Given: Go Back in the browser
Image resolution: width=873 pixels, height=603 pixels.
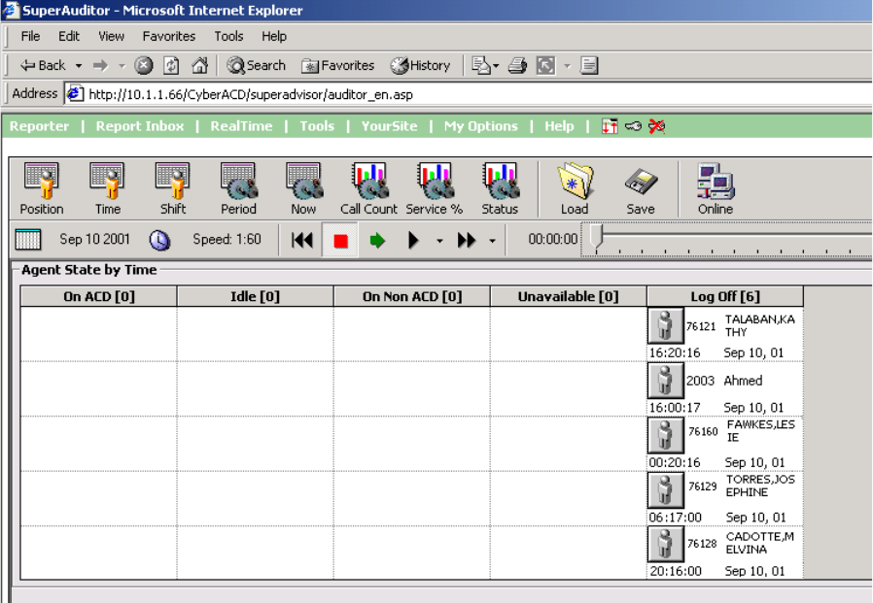Looking at the screenshot, I should click(x=43, y=66).
